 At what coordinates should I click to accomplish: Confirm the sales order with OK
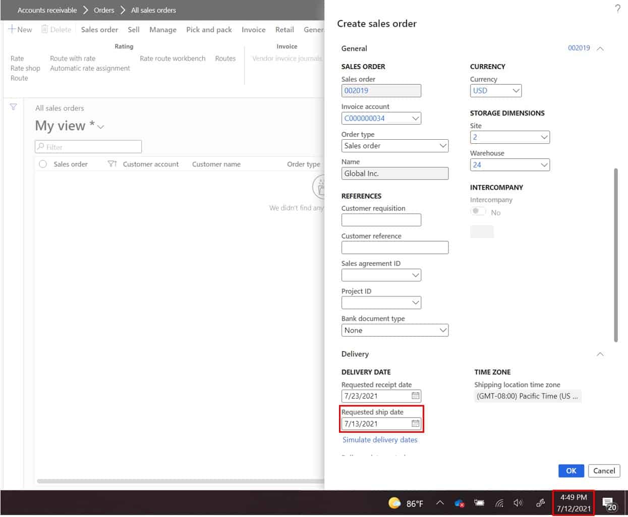571,471
